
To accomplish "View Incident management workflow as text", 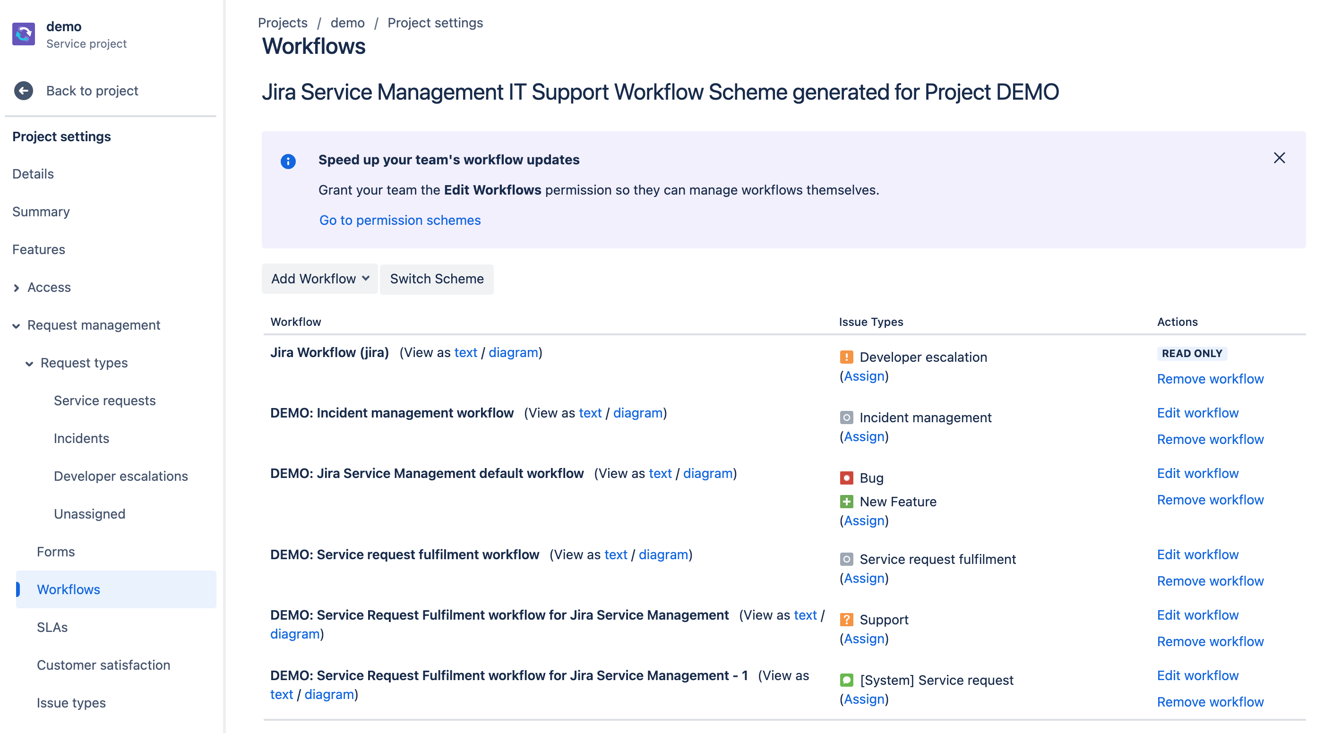I will (x=590, y=412).
